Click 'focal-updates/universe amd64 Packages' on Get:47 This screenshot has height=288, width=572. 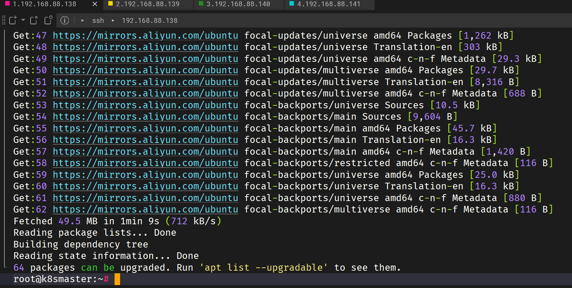point(348,36)
